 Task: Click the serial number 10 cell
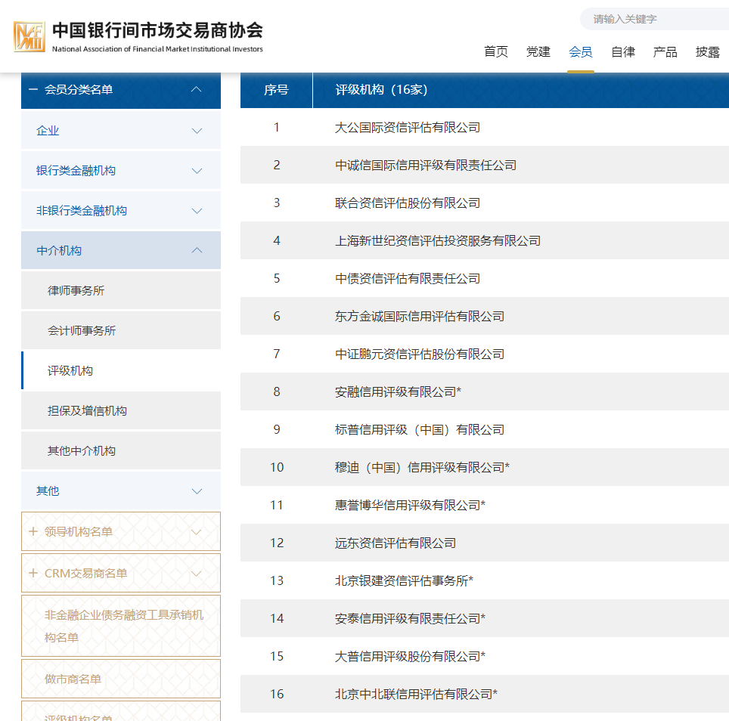pyautogui.click(x=277, y=467)
